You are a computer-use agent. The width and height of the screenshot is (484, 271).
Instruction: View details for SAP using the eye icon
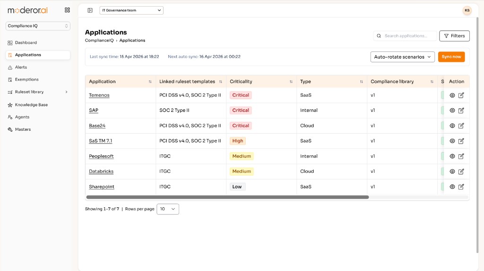[x=452, y=110]
